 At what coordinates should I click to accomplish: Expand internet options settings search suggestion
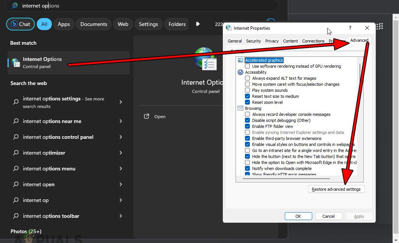pos(121,102)
